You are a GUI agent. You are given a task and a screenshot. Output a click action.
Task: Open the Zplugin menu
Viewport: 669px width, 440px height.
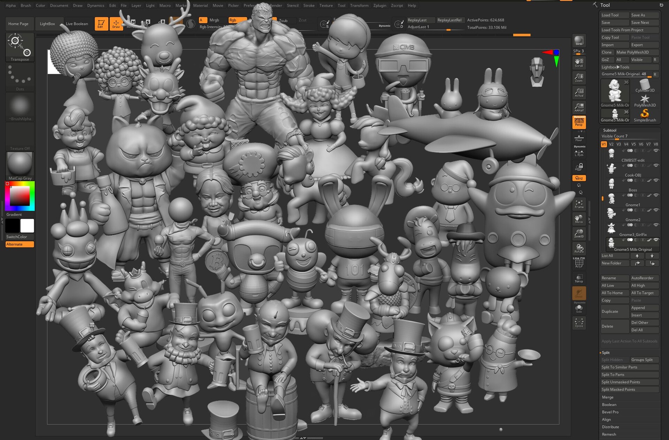coord(379,5)
